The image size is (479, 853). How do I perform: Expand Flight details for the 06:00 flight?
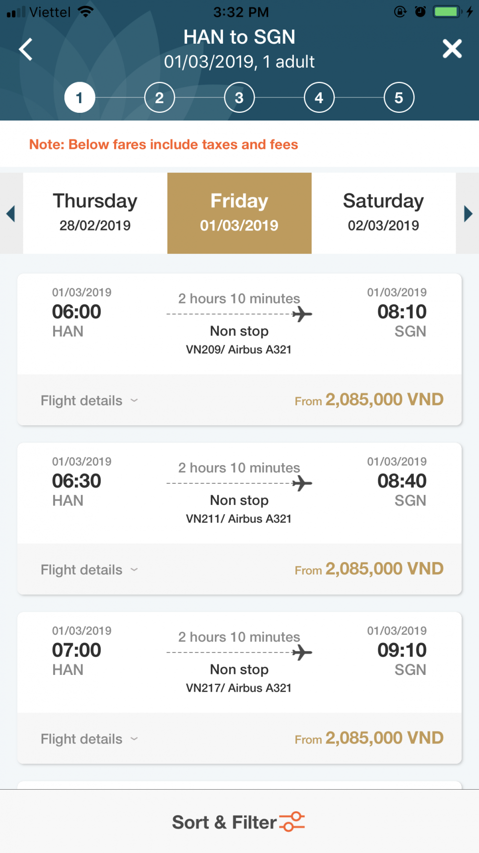point(89,400)
